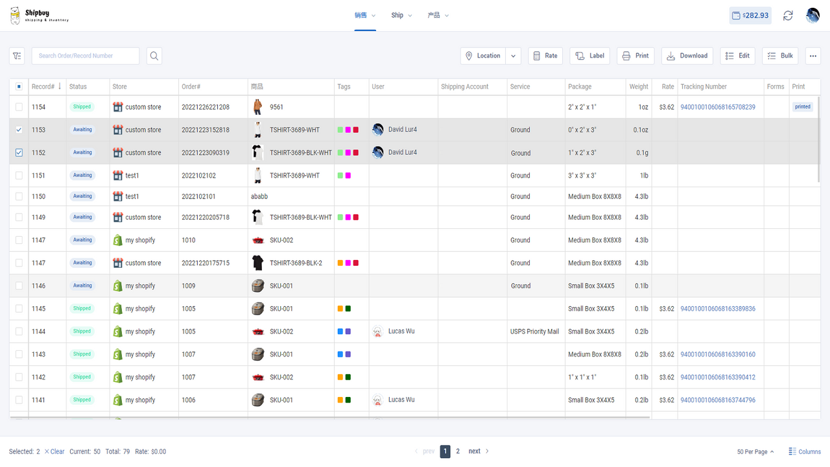
Task: Check the box for record 1144
Action: pyautogui.click(x=19, y=331)
